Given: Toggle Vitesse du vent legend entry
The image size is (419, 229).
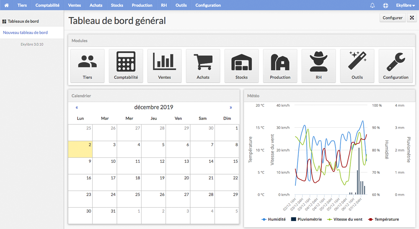Looking at the screenshot, I should (x=345, y=219).
